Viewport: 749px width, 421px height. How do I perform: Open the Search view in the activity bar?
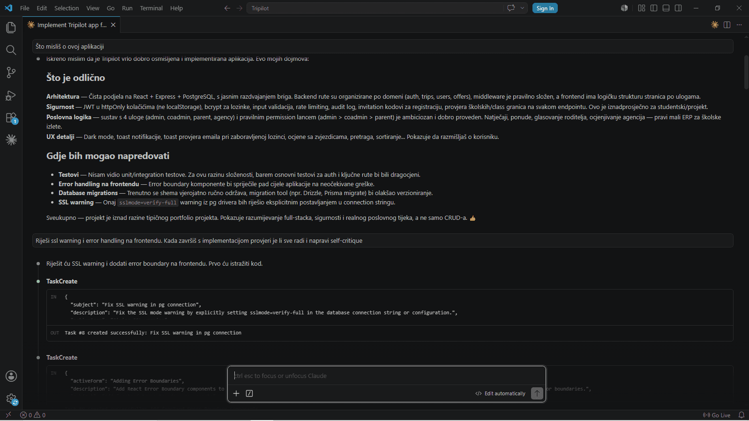click(x=11, y=50)
